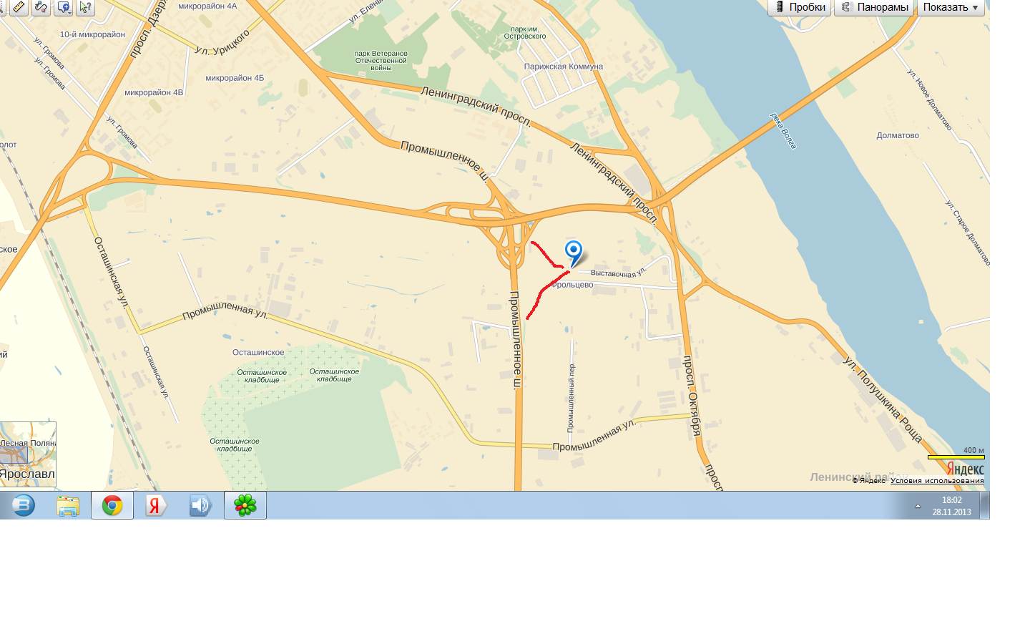Open the ICQ flower icon in taskbar
Screen dimensions: 1030x644
(x=245, y=505)
